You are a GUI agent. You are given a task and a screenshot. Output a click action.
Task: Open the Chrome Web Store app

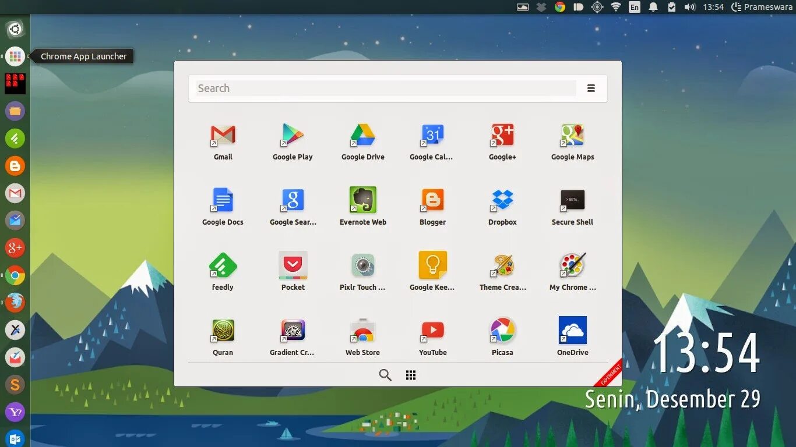(362, 331)
